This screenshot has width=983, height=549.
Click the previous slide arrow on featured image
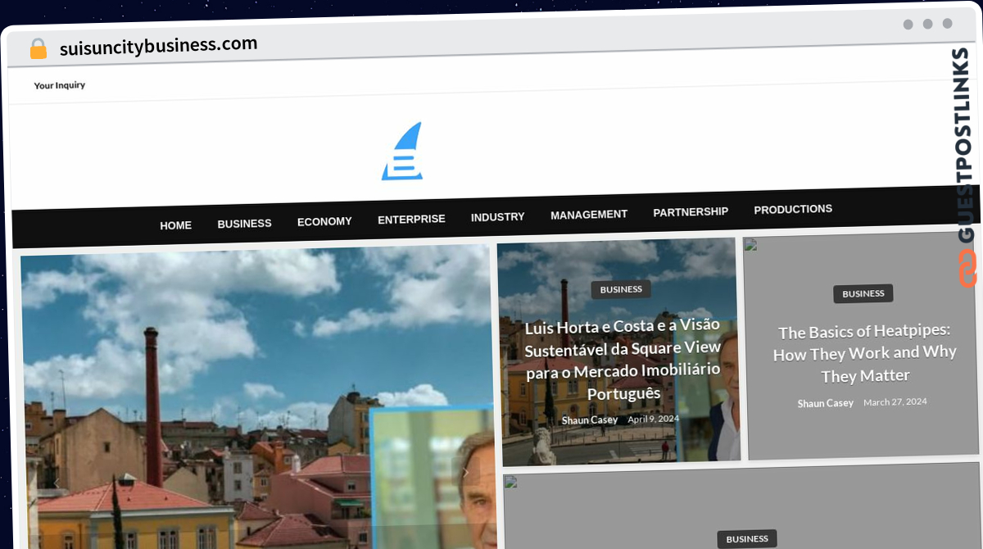pyautogui.click(x=57, y=483)
